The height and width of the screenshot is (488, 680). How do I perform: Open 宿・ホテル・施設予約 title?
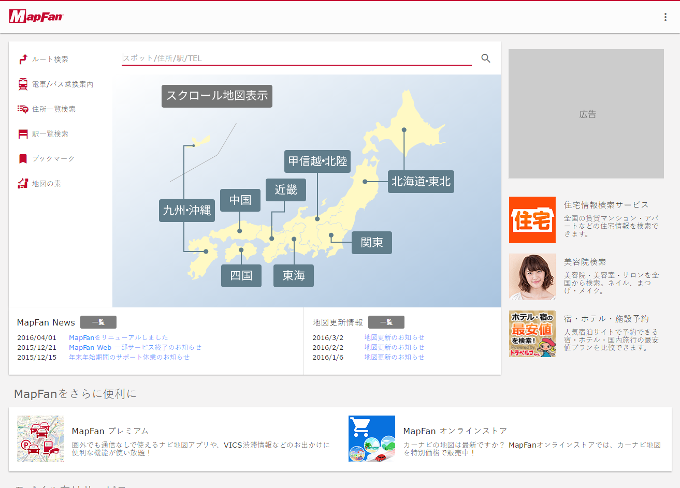click(x=606, y=319)
